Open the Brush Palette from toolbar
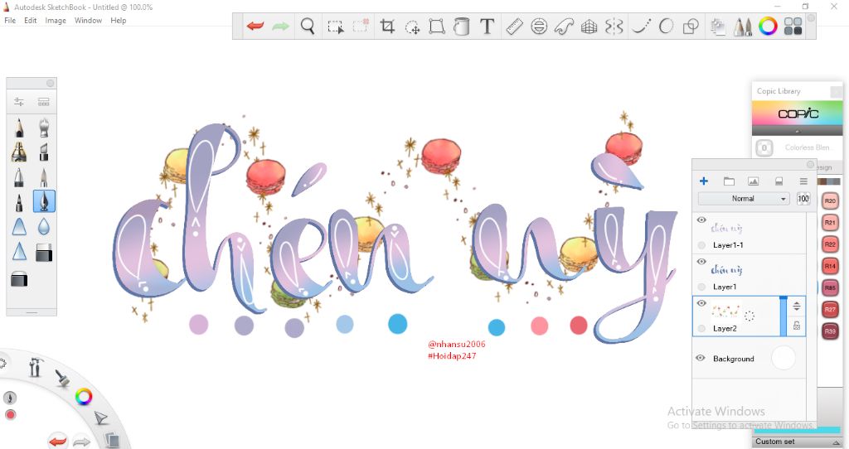Viewport: 849px width, 449px height. coord(743,27)
